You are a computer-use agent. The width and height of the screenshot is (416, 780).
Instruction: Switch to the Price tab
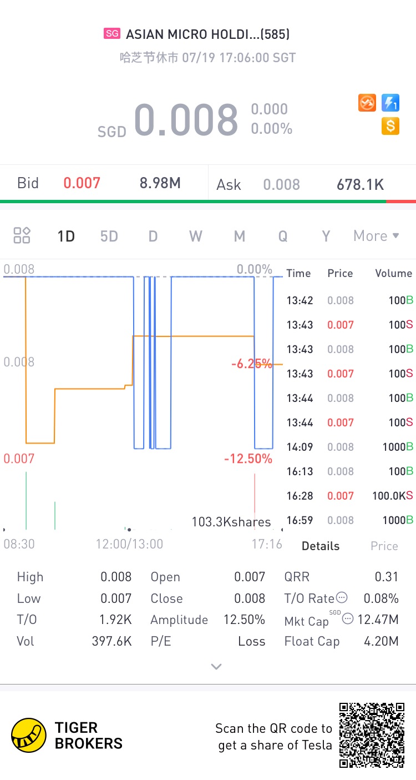point(384,546)
